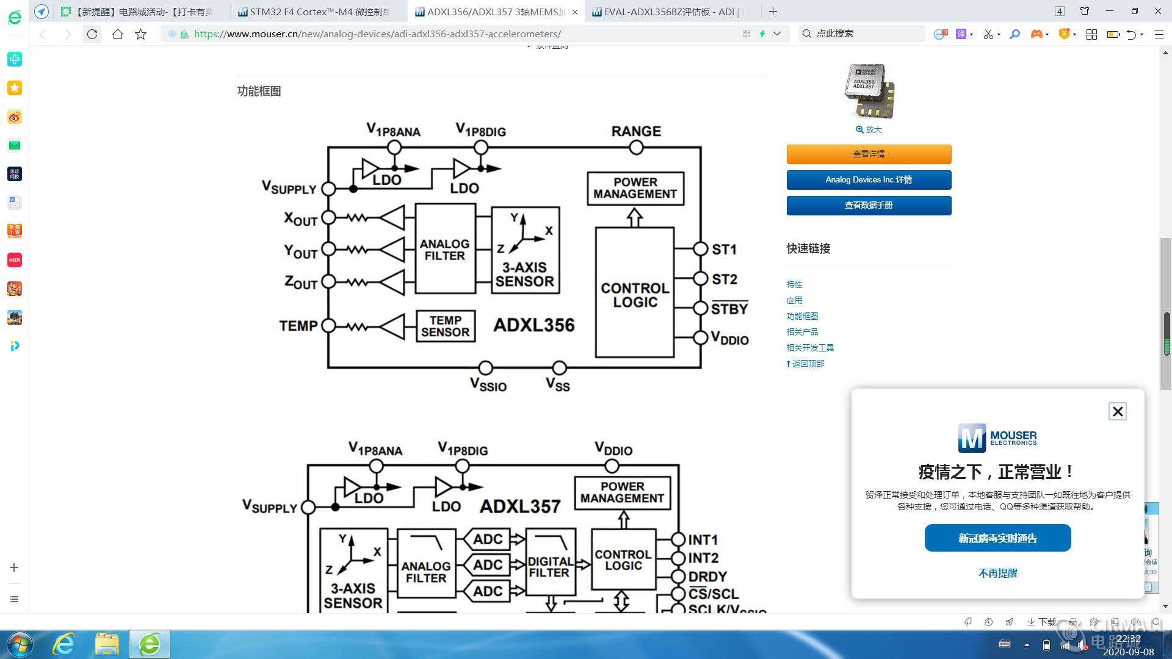Screen dimensions: 1172x659
Task: Click 返回顶部 back to top link
Action: coord(805,364)
